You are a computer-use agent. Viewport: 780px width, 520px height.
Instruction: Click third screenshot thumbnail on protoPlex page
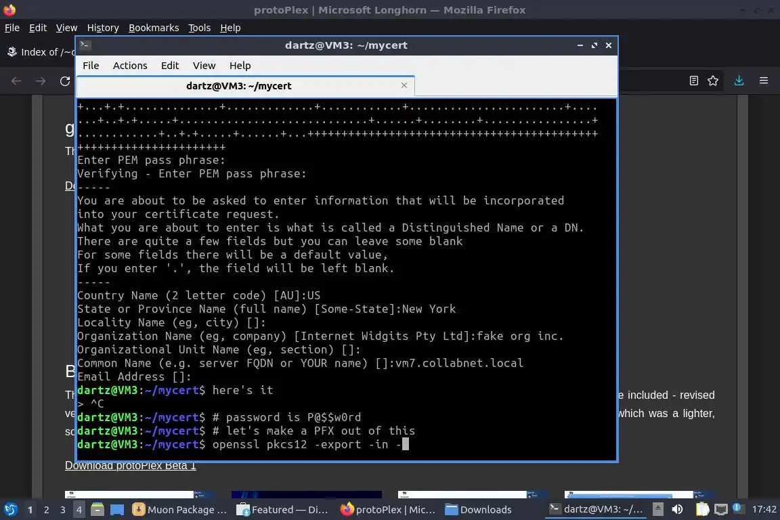click(x=473, y=495)
